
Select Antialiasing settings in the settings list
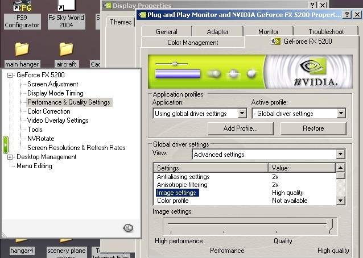click(x=183, y=177)
